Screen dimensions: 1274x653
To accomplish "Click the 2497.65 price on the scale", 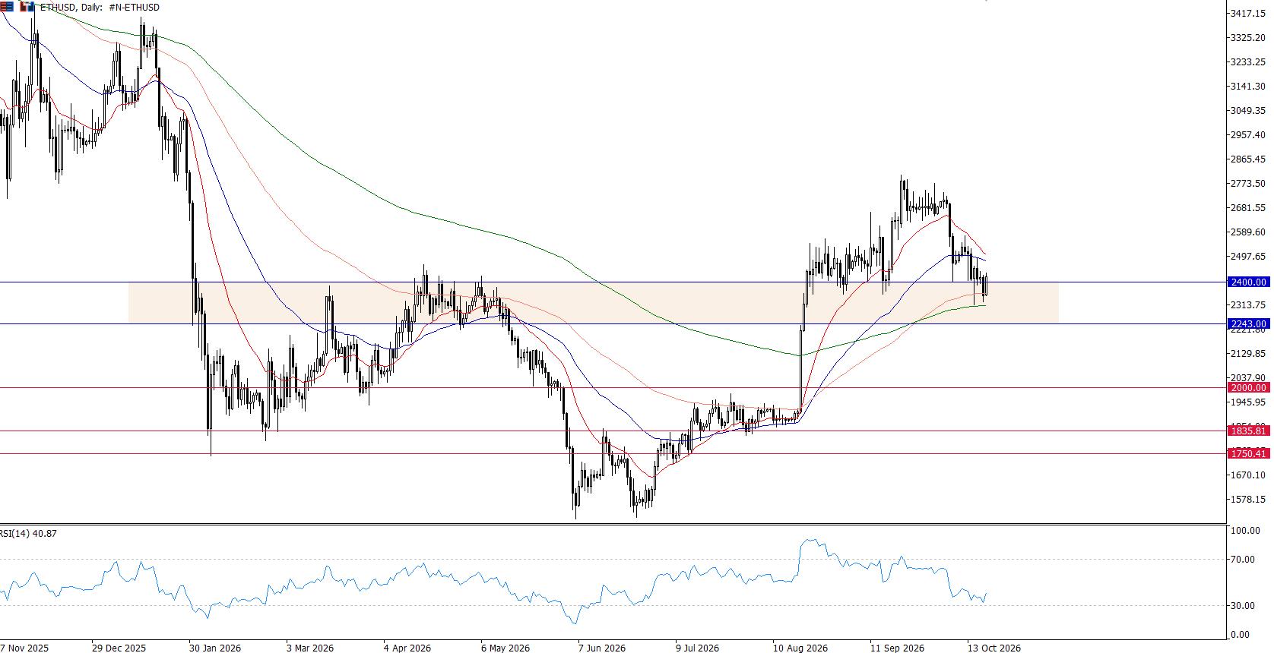I will click(x=1248, y=257).
